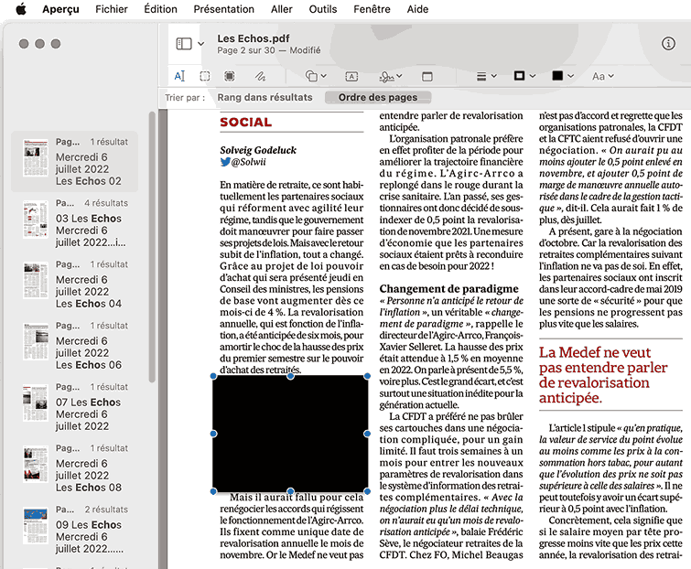Select result Les Echos 02 thumbnail

coord(36,157)
